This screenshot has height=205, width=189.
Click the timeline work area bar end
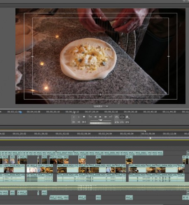click(145, 131)
